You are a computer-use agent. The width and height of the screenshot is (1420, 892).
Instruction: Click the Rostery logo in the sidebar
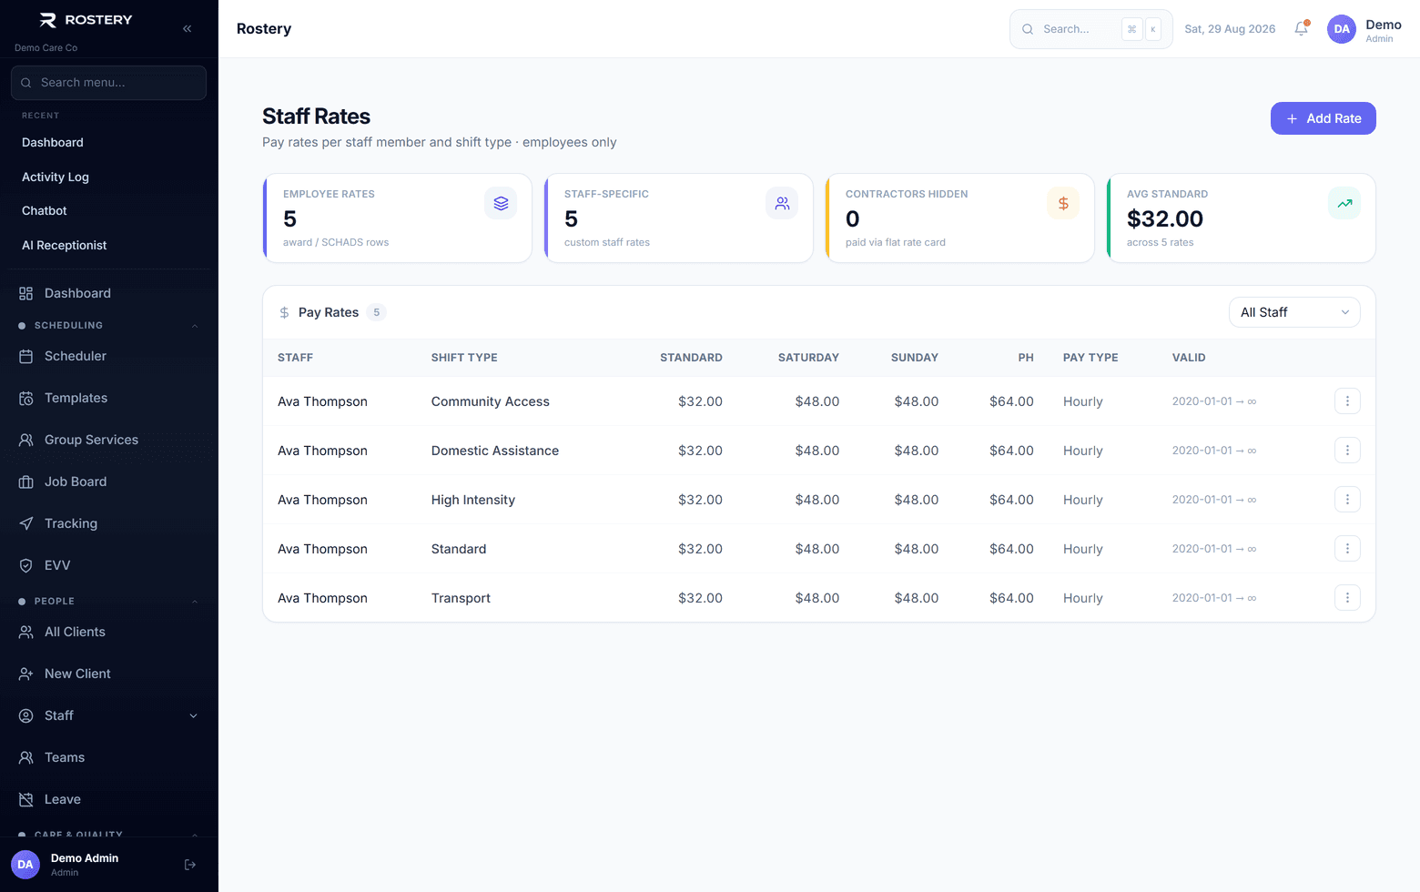pyautogui.click(x=86, y=20)
